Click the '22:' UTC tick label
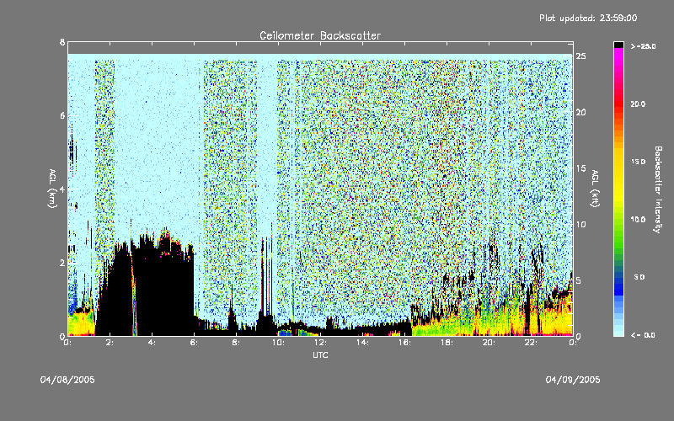 pos(531,343)
